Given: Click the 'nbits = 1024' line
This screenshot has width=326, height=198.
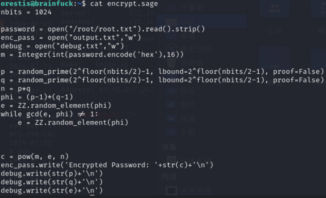Looking at the screenshot, I should (x=26, y=12).
